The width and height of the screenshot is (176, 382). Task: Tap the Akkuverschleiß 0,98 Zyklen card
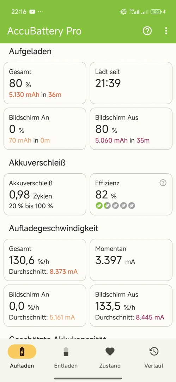click(45, 194)
